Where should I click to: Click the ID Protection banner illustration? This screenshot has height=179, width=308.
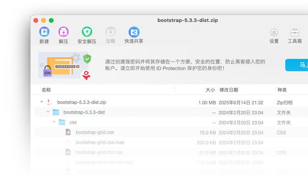coord(65,65)
